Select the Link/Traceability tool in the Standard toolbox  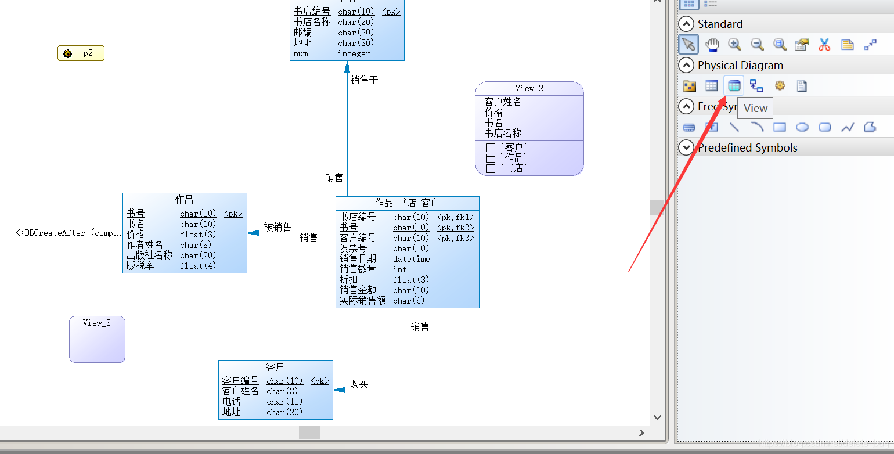(870, 44)
